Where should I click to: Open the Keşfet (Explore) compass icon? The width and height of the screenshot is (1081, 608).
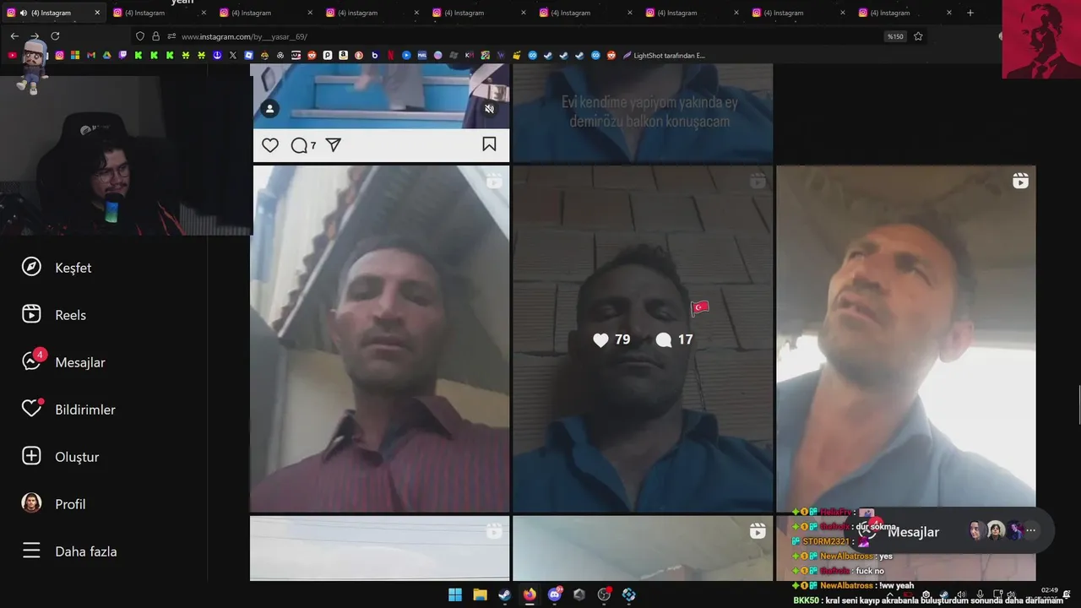(31, 267)
